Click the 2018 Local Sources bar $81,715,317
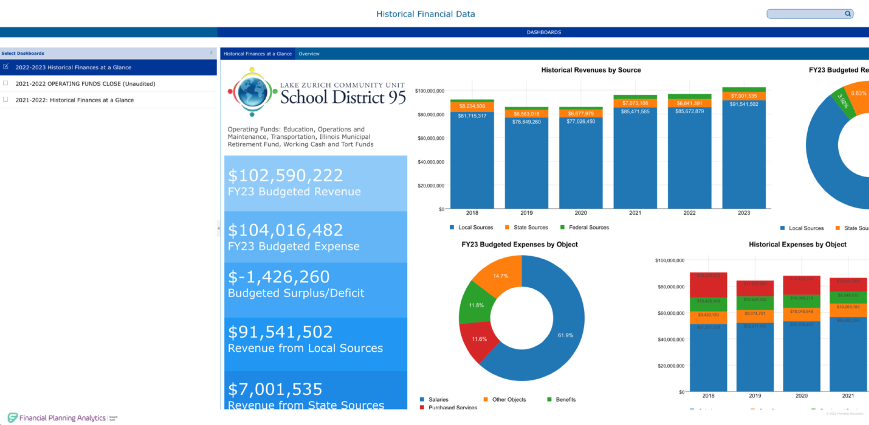869x425 pixels. click(x=472, y=160)
